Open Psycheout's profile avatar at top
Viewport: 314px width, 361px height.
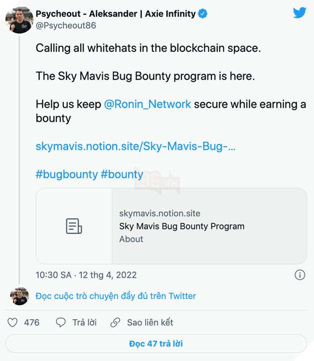19,20
